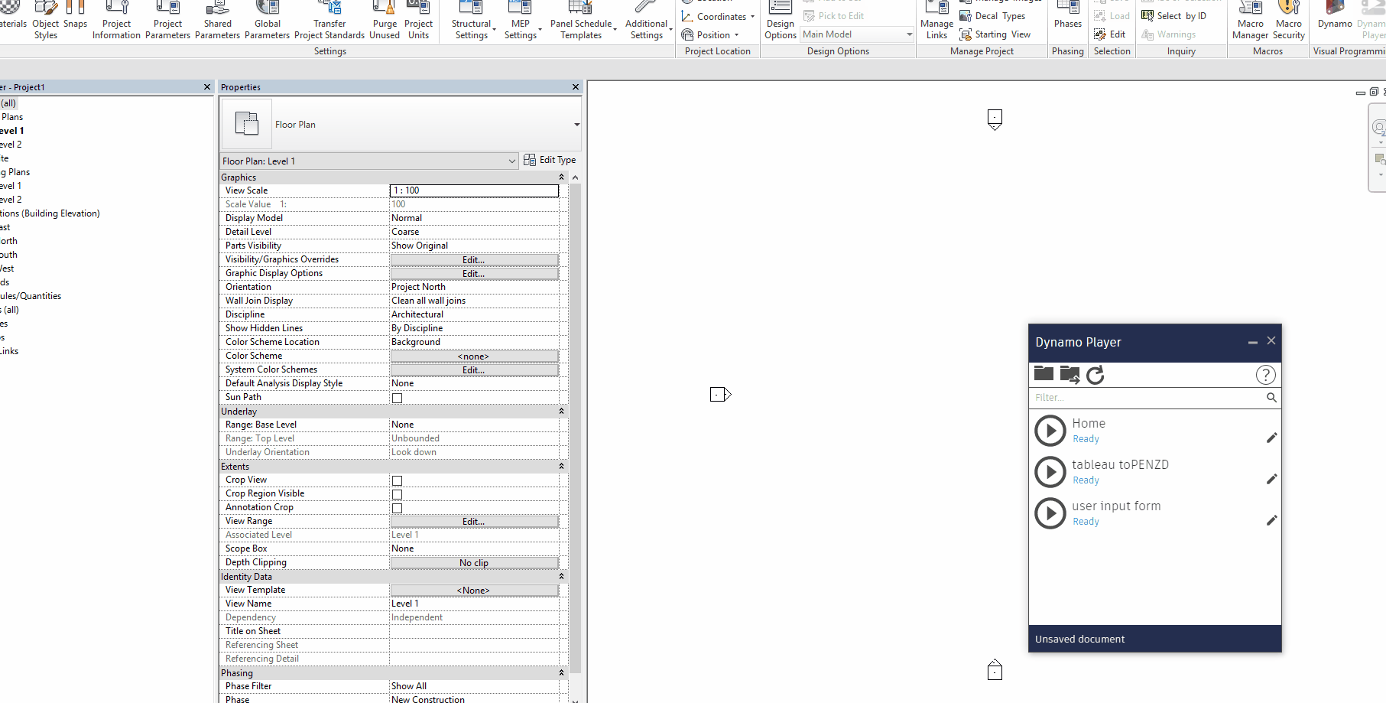
Task: Toggle the Crop View checkbox
Action: pos(397,480)
